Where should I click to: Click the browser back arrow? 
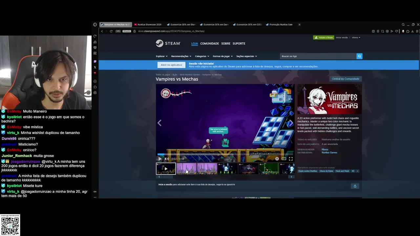coord(102,31)
